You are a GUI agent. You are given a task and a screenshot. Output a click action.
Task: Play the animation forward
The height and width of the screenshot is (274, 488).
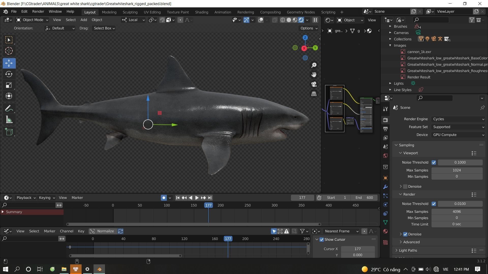point(197,198)
